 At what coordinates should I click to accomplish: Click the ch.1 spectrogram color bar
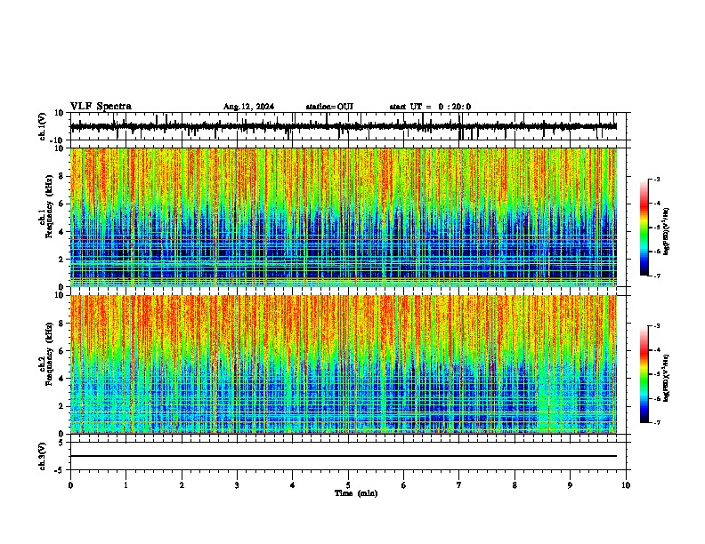tap(644, 228)
